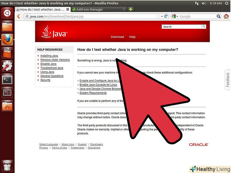Open a new tab with plus button
The height and width of the screenshot is (173, 231).
[x=130, y=10]
